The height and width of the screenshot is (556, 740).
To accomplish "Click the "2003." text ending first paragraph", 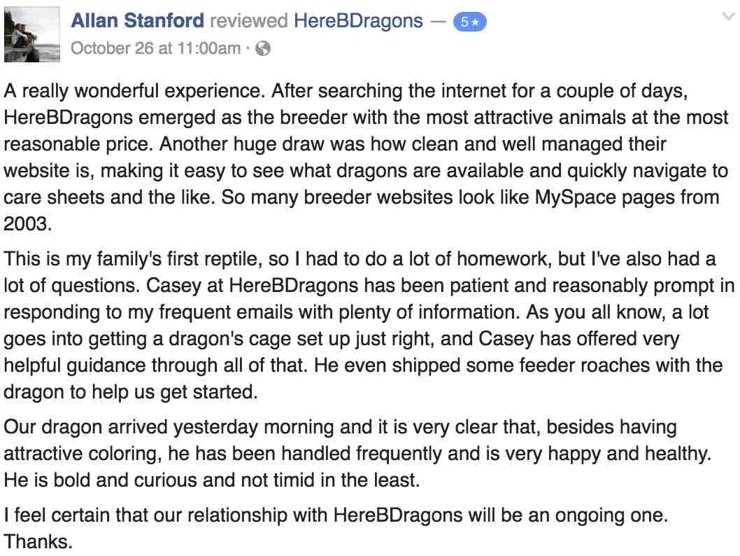I will coord(27,223).
